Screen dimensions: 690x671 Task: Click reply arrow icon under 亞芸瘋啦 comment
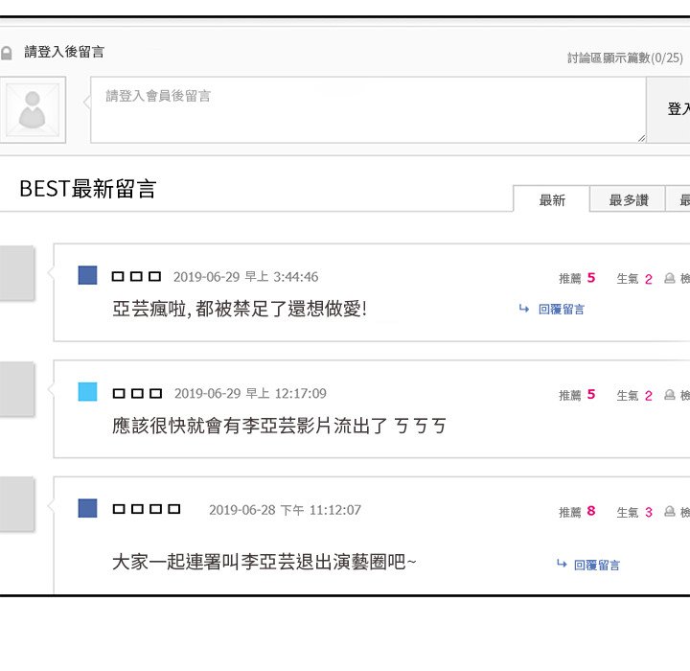coord(523,309)
